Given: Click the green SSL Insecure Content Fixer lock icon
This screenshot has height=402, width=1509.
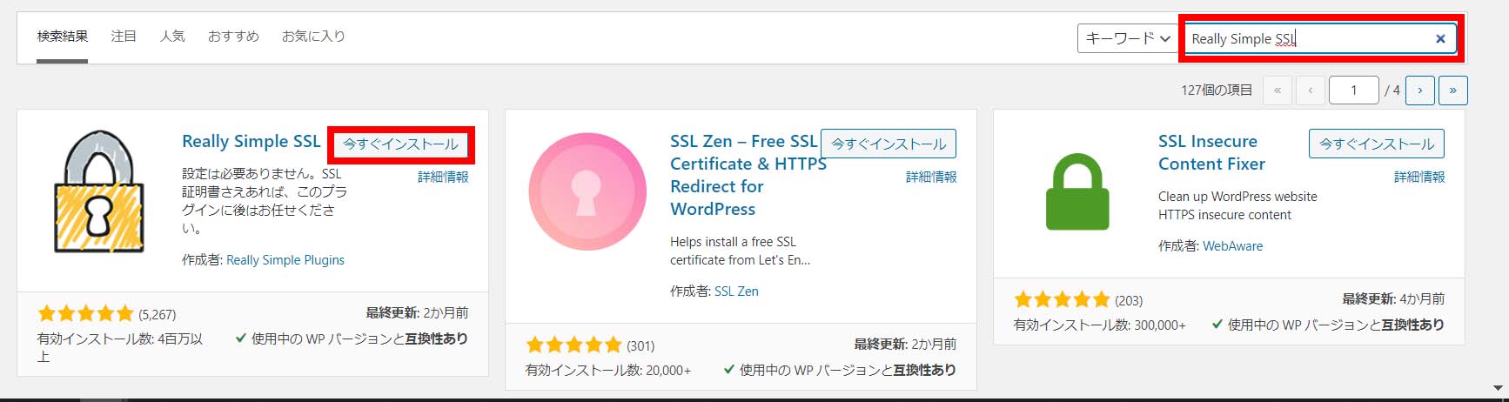Looking at the screenshot, I should (x=1077, y=191).
